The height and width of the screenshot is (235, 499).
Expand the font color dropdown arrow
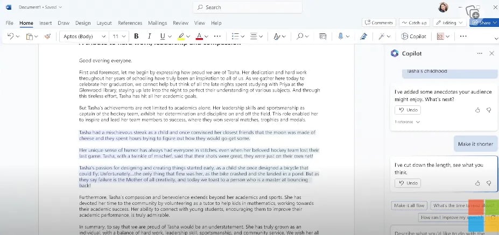click(206, 37)
